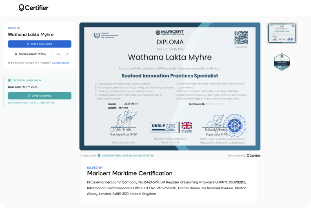
Task: Click the Verify Credential button
Action: click(40, 95)
